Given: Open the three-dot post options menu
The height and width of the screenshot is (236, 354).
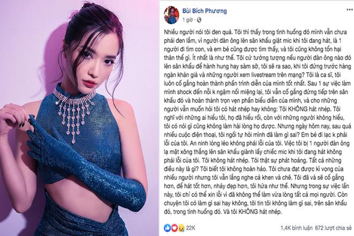Looking at the screenshot, I should 350,10.
